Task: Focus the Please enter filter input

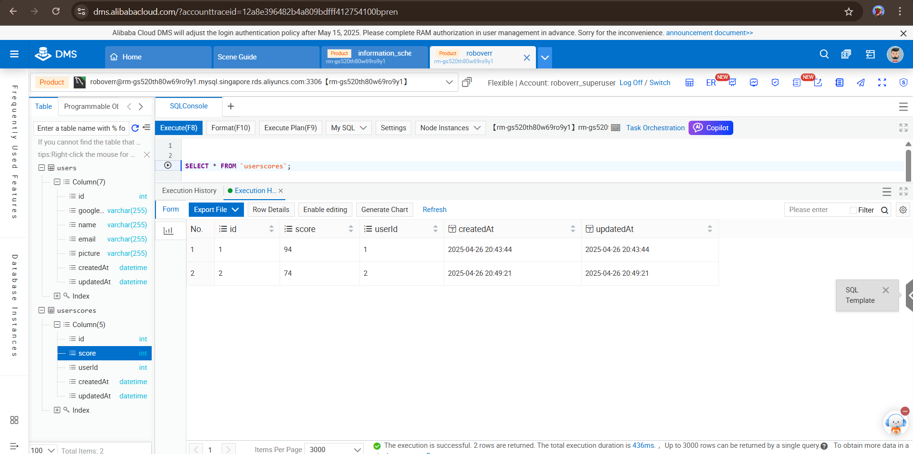Action: pyautogui.click(x=816, y=210)
